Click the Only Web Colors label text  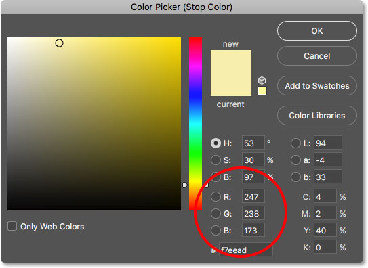52,227
